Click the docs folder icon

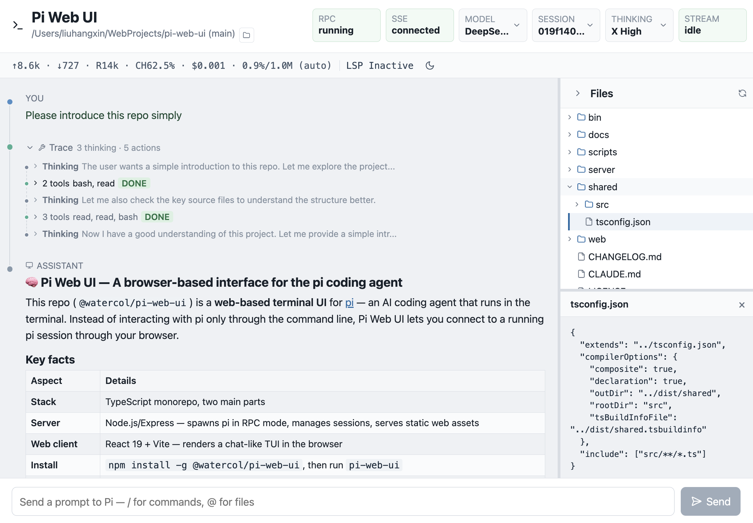click(581, 135)
